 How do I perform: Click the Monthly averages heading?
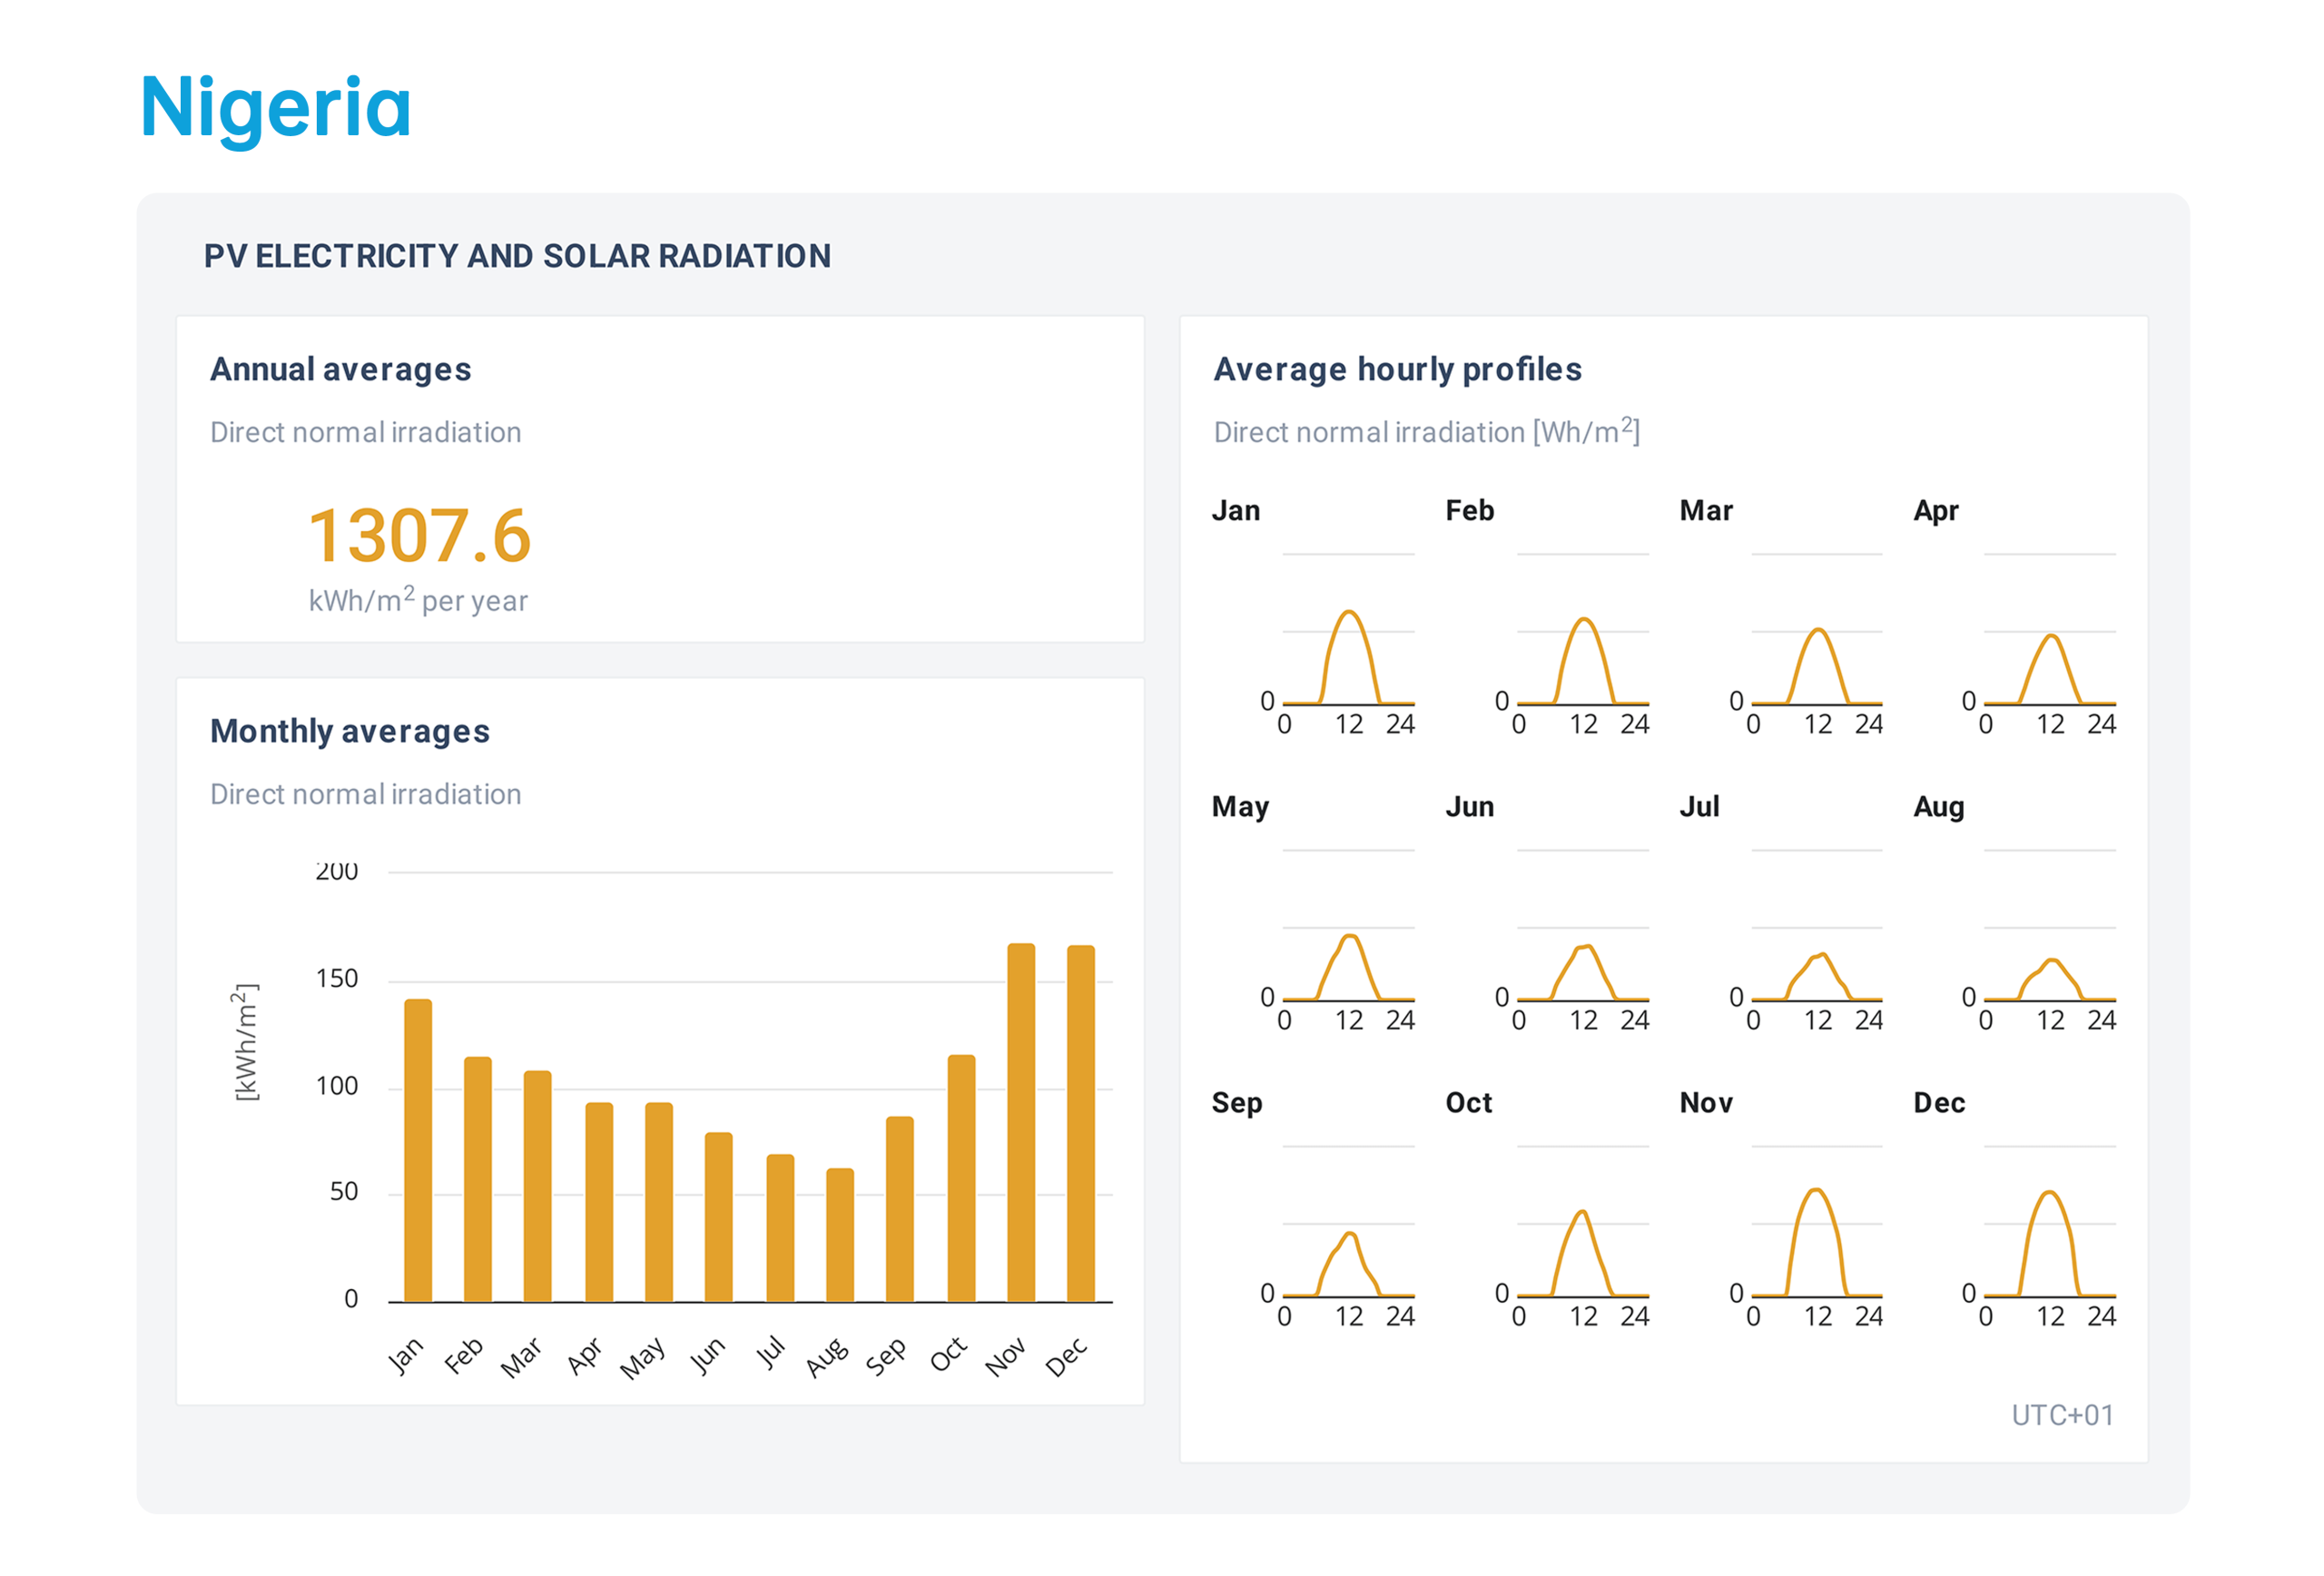tap(349, 731)
